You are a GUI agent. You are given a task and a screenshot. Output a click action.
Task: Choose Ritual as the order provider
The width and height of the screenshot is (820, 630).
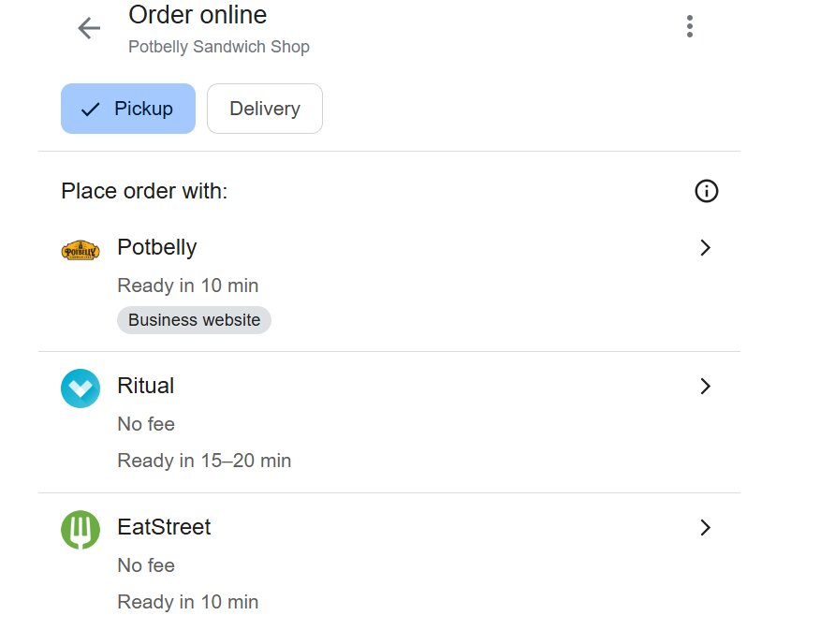(x=146, y=387)
